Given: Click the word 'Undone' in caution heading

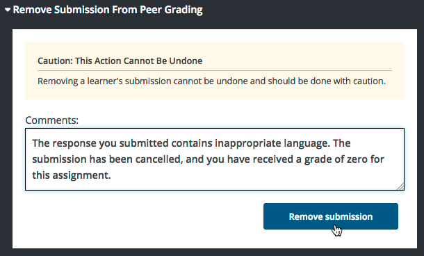Looking at the screenshot, I should [186, 61].
